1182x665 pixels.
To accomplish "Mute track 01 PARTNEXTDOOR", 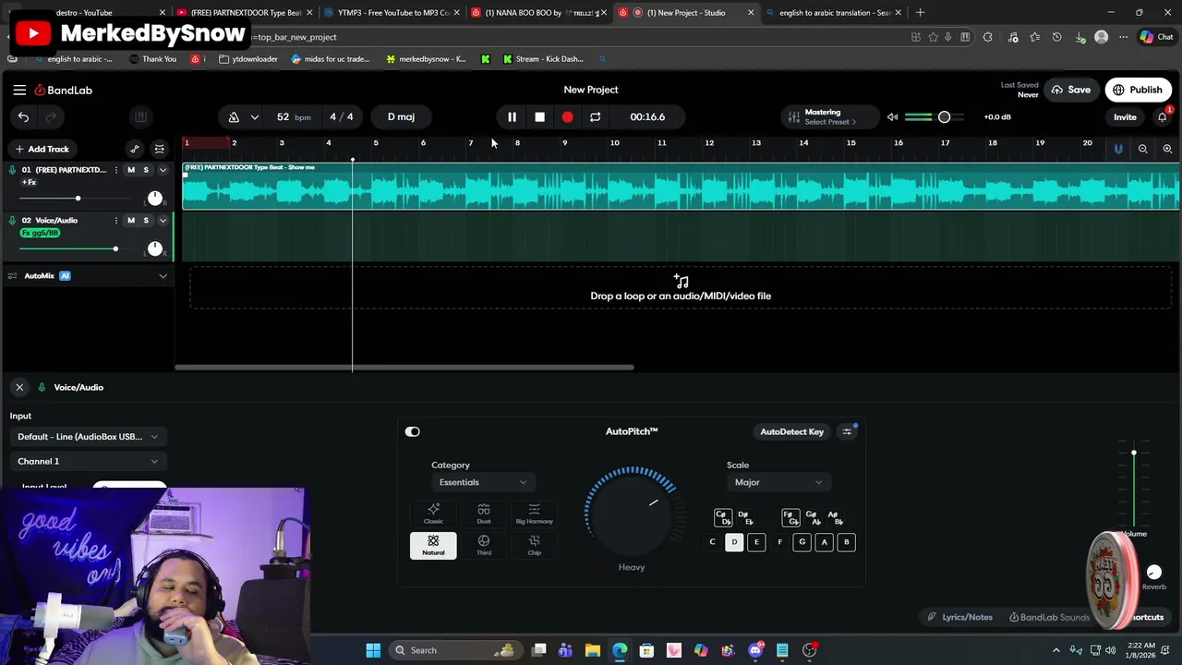I will (x=131, y=170).
